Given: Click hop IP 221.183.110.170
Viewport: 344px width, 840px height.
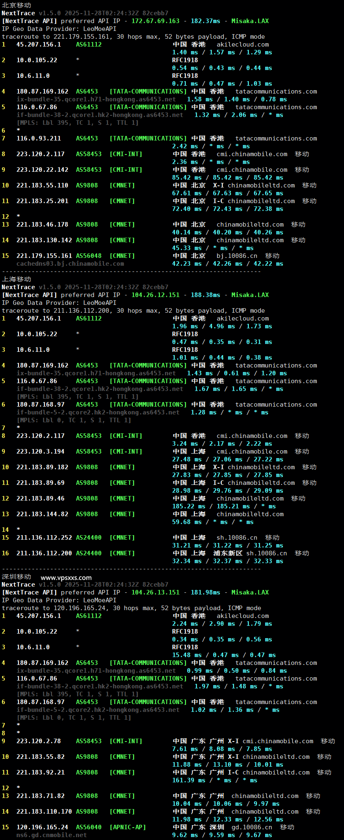Looking at the screenshot, I should coord(44,812).
